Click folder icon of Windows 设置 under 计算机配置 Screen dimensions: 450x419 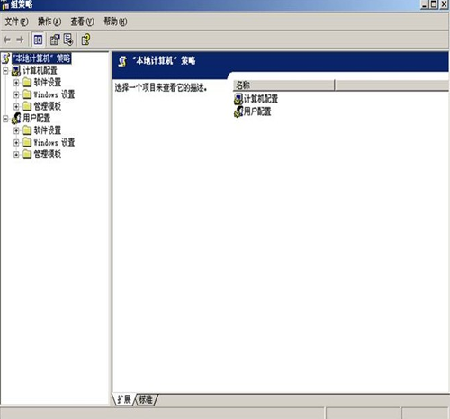(x=27, y=94)
